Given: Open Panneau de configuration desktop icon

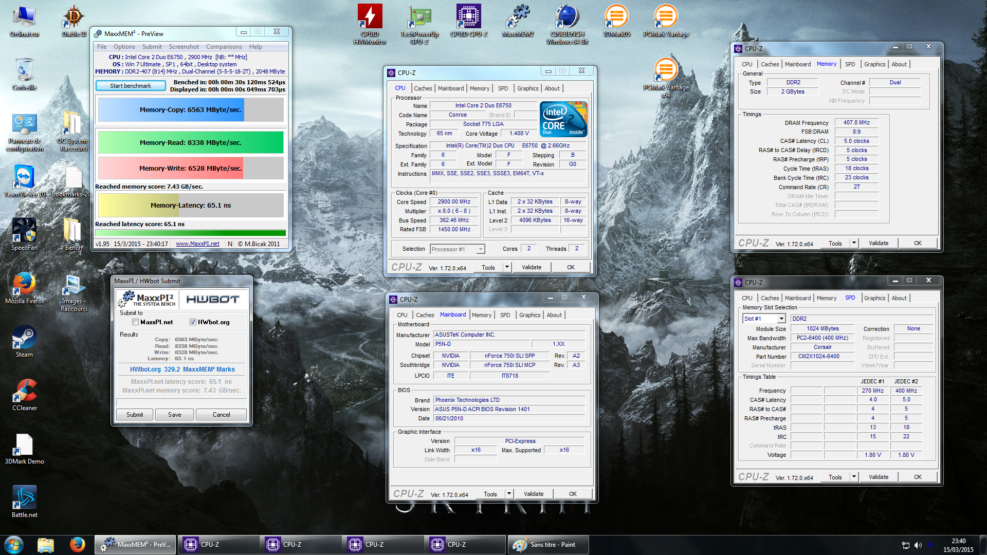Looking at the screenshot, I should [x=24, y=133].
